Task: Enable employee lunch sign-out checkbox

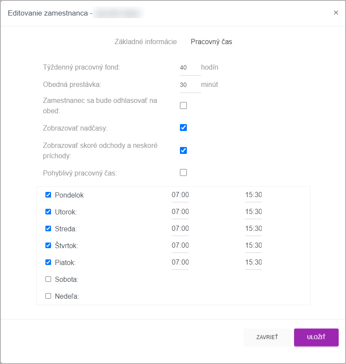Action: 183,105
